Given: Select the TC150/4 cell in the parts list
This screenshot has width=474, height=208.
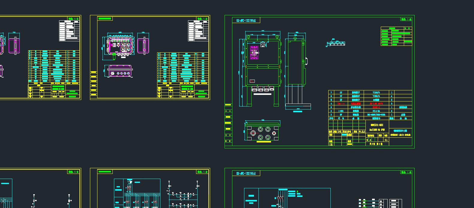Looking at the screenshot, I should coord(376,92).
